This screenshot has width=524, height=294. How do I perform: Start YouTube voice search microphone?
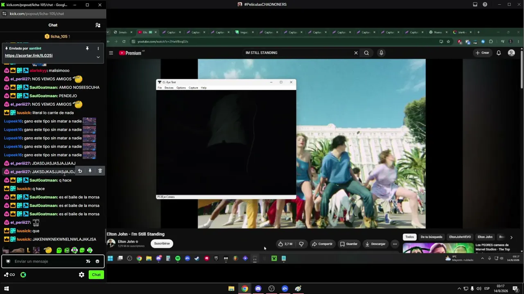click(381, 53)
